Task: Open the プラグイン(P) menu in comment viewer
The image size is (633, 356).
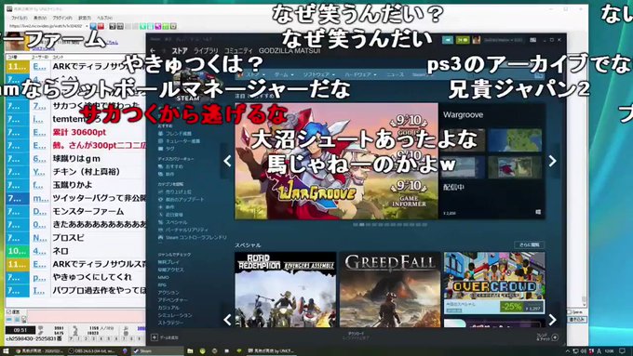Action: 62,18
